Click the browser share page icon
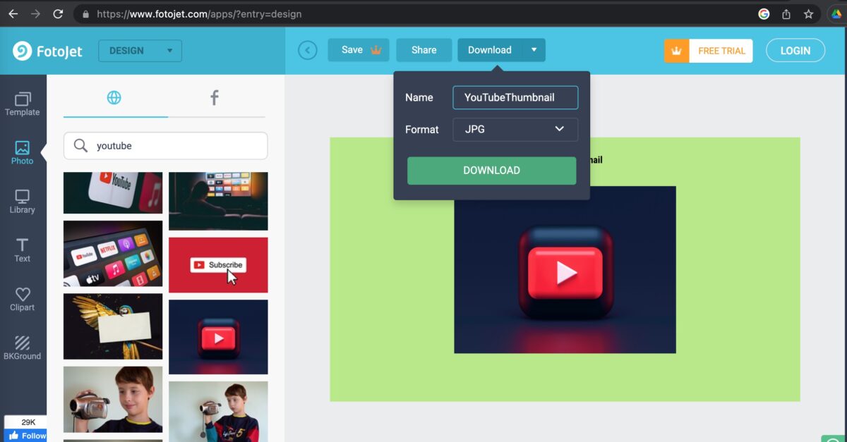Viewport: 847px width, 442px height. pos(786,13)
